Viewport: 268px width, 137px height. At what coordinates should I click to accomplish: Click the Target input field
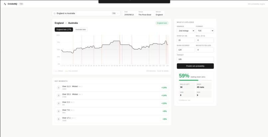[x=196, y=59]
